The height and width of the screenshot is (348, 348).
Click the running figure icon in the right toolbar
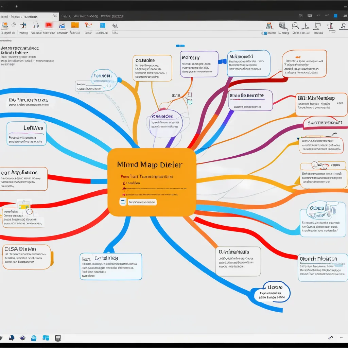click(x=343, y=26)
